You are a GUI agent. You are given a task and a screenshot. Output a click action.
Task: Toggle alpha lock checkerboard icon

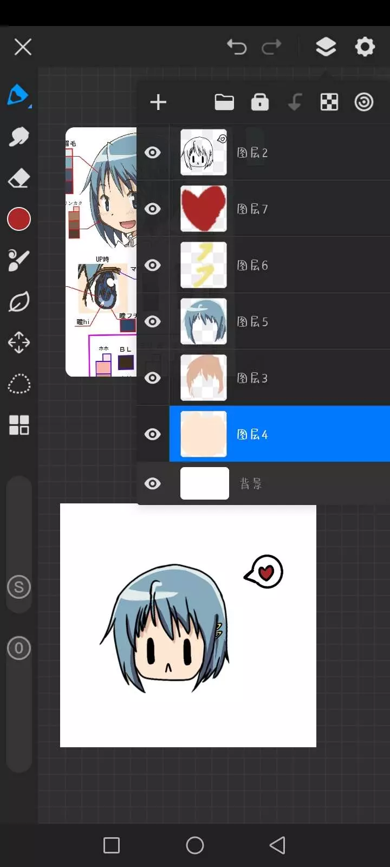point(329,102)
